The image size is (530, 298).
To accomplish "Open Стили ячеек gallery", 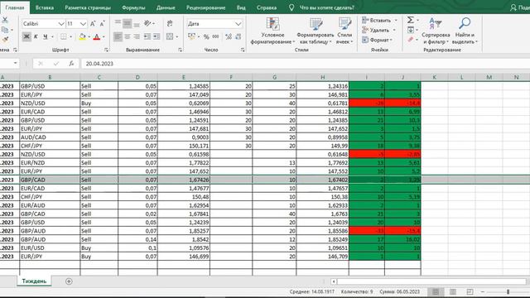I will click(x=344, y=31).
